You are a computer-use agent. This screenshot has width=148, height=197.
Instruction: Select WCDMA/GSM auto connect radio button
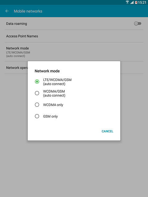pos(37,93)
